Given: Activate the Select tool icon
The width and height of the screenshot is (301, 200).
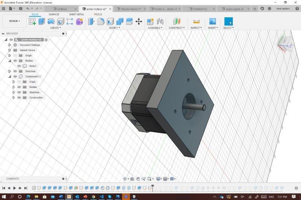Looking at the screenshot, I should pyautogui.click(x=228, y=21).
